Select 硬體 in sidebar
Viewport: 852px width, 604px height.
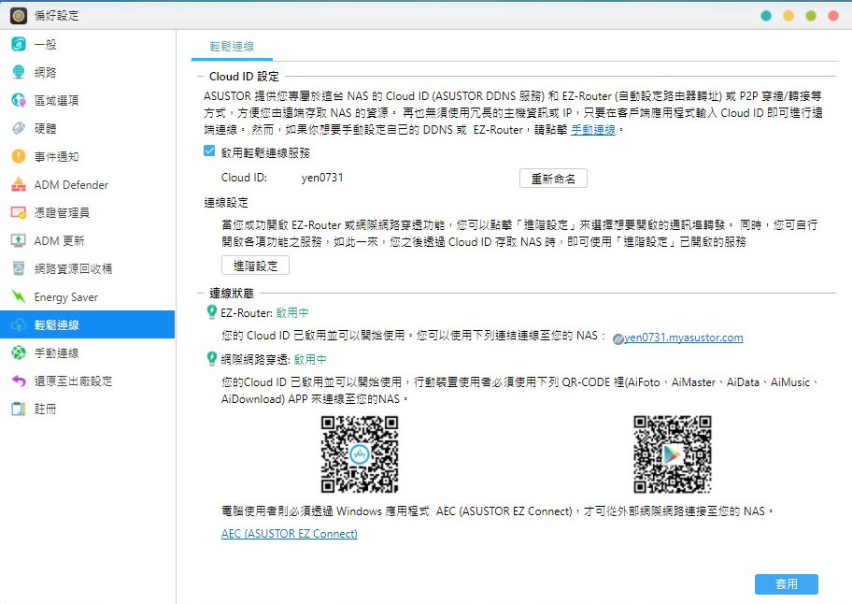click(45, 129)
